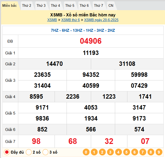Screen dimensions: 165x158
Task: Click Giải 5 number 9171
Action: tap(42, 108)
